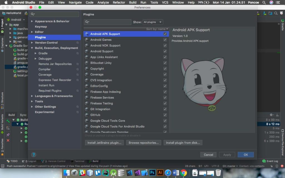The width and height of the screenshot is (285, 178).
Task: Open the Project tool window
Action: click(x=2, y=26)
